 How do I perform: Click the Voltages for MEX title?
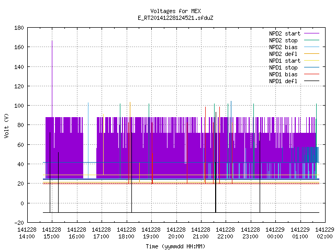pyautogui.click(x=176, y=11)
